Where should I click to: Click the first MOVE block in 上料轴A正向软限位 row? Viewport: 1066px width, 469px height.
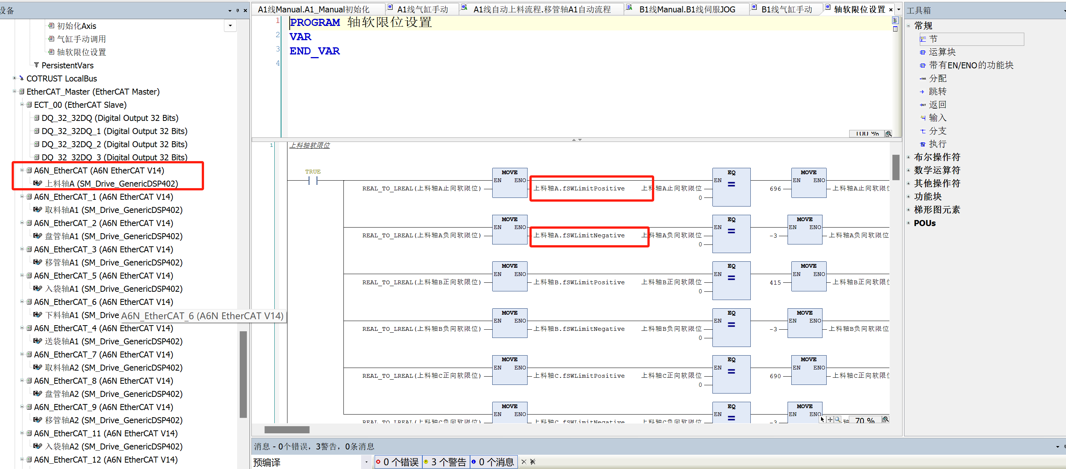click(510, 183)
